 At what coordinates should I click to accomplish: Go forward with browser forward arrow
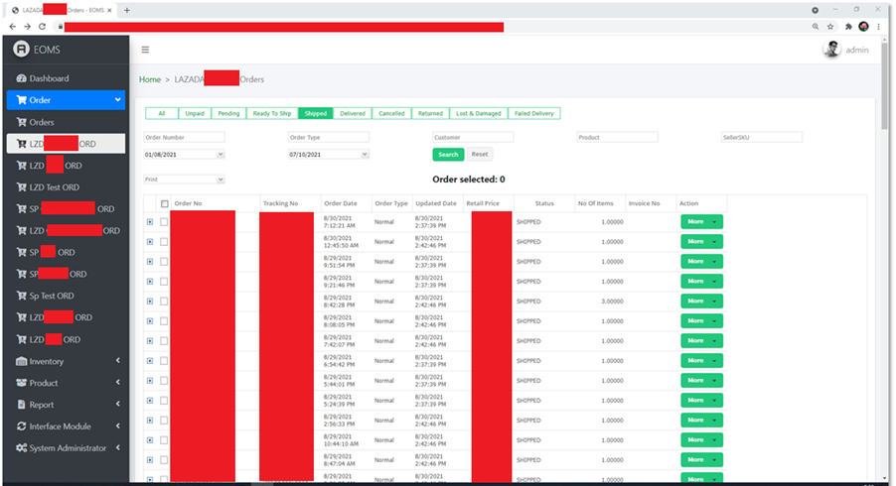(27, 26)
